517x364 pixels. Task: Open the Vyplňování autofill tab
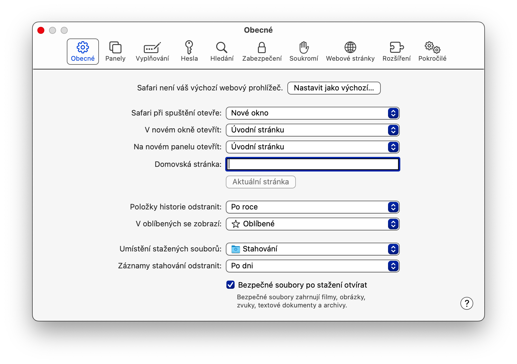pos(152,52)
